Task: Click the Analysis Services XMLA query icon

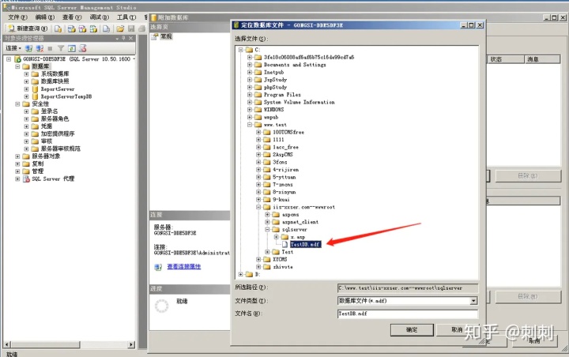Action: coord(94,28)
